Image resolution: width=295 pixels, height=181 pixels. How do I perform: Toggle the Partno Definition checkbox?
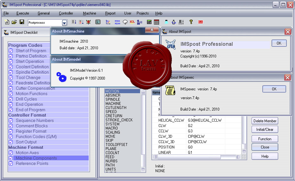[x=11, y=56]
